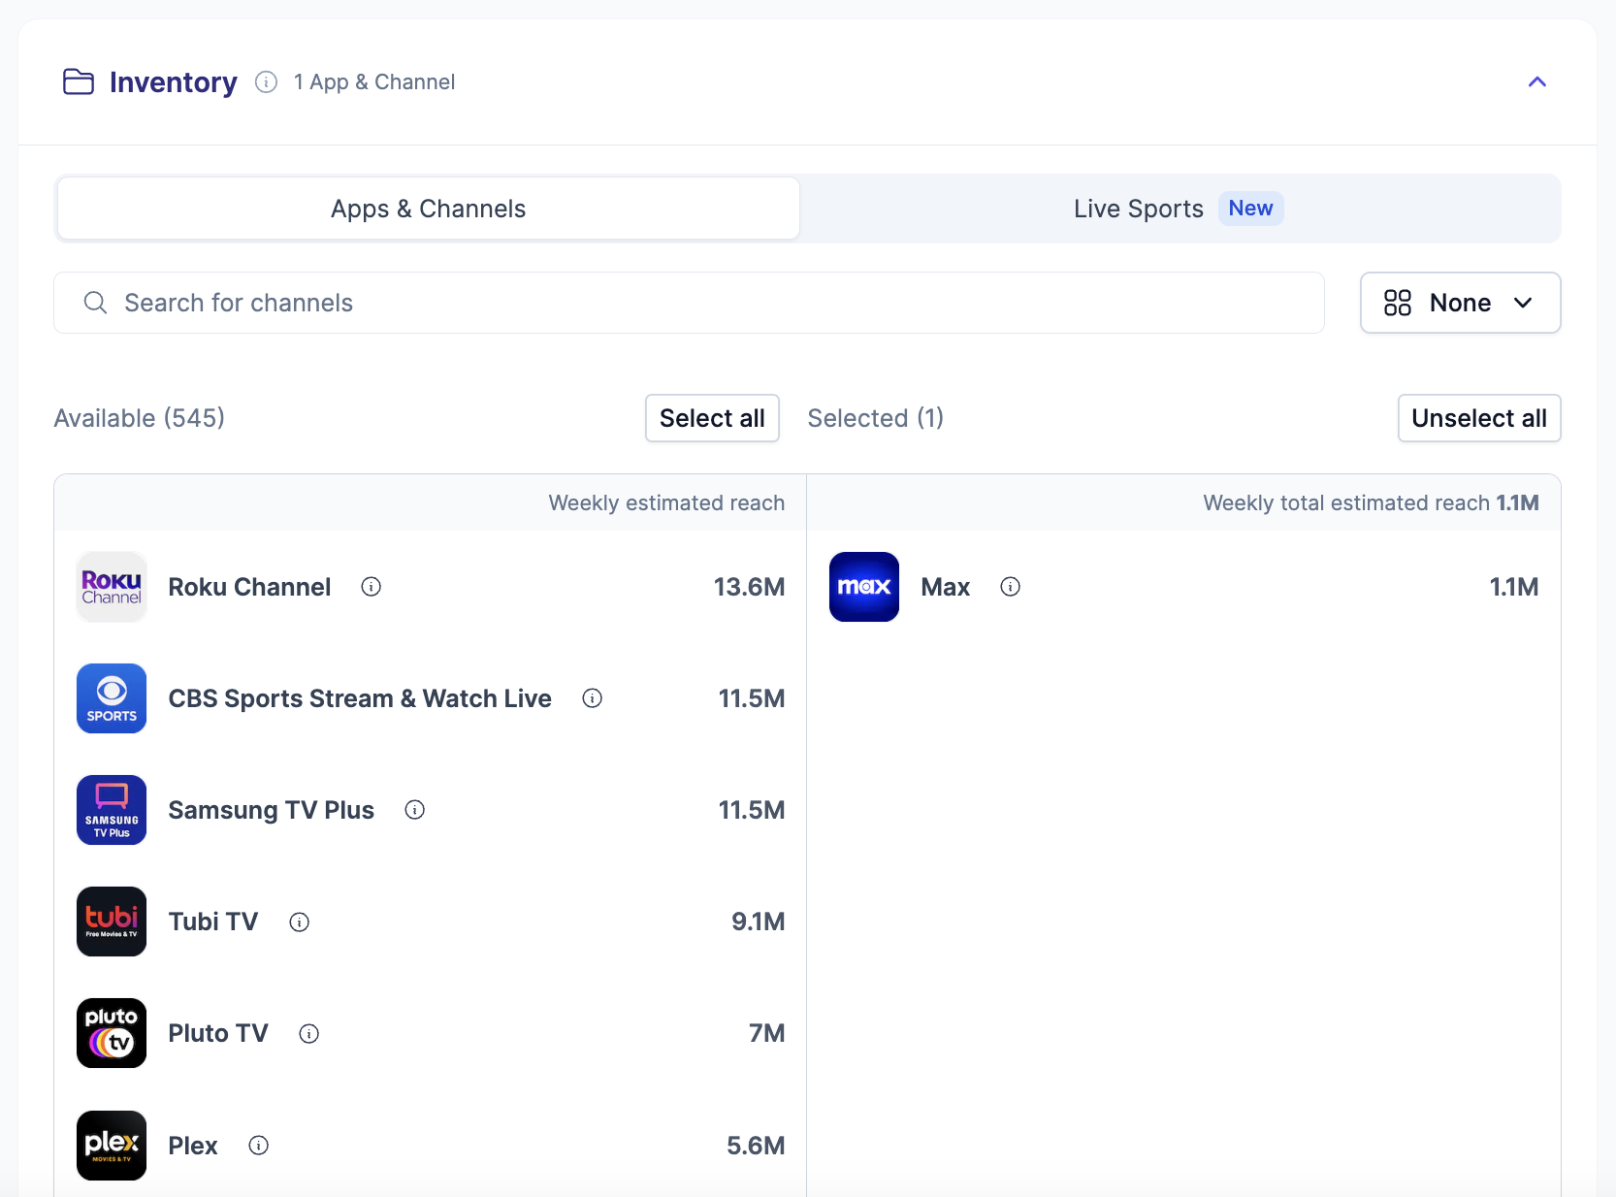Open the None grouping dropdown
The image size is (1616, 1197).
click(x=1460, y=303)
